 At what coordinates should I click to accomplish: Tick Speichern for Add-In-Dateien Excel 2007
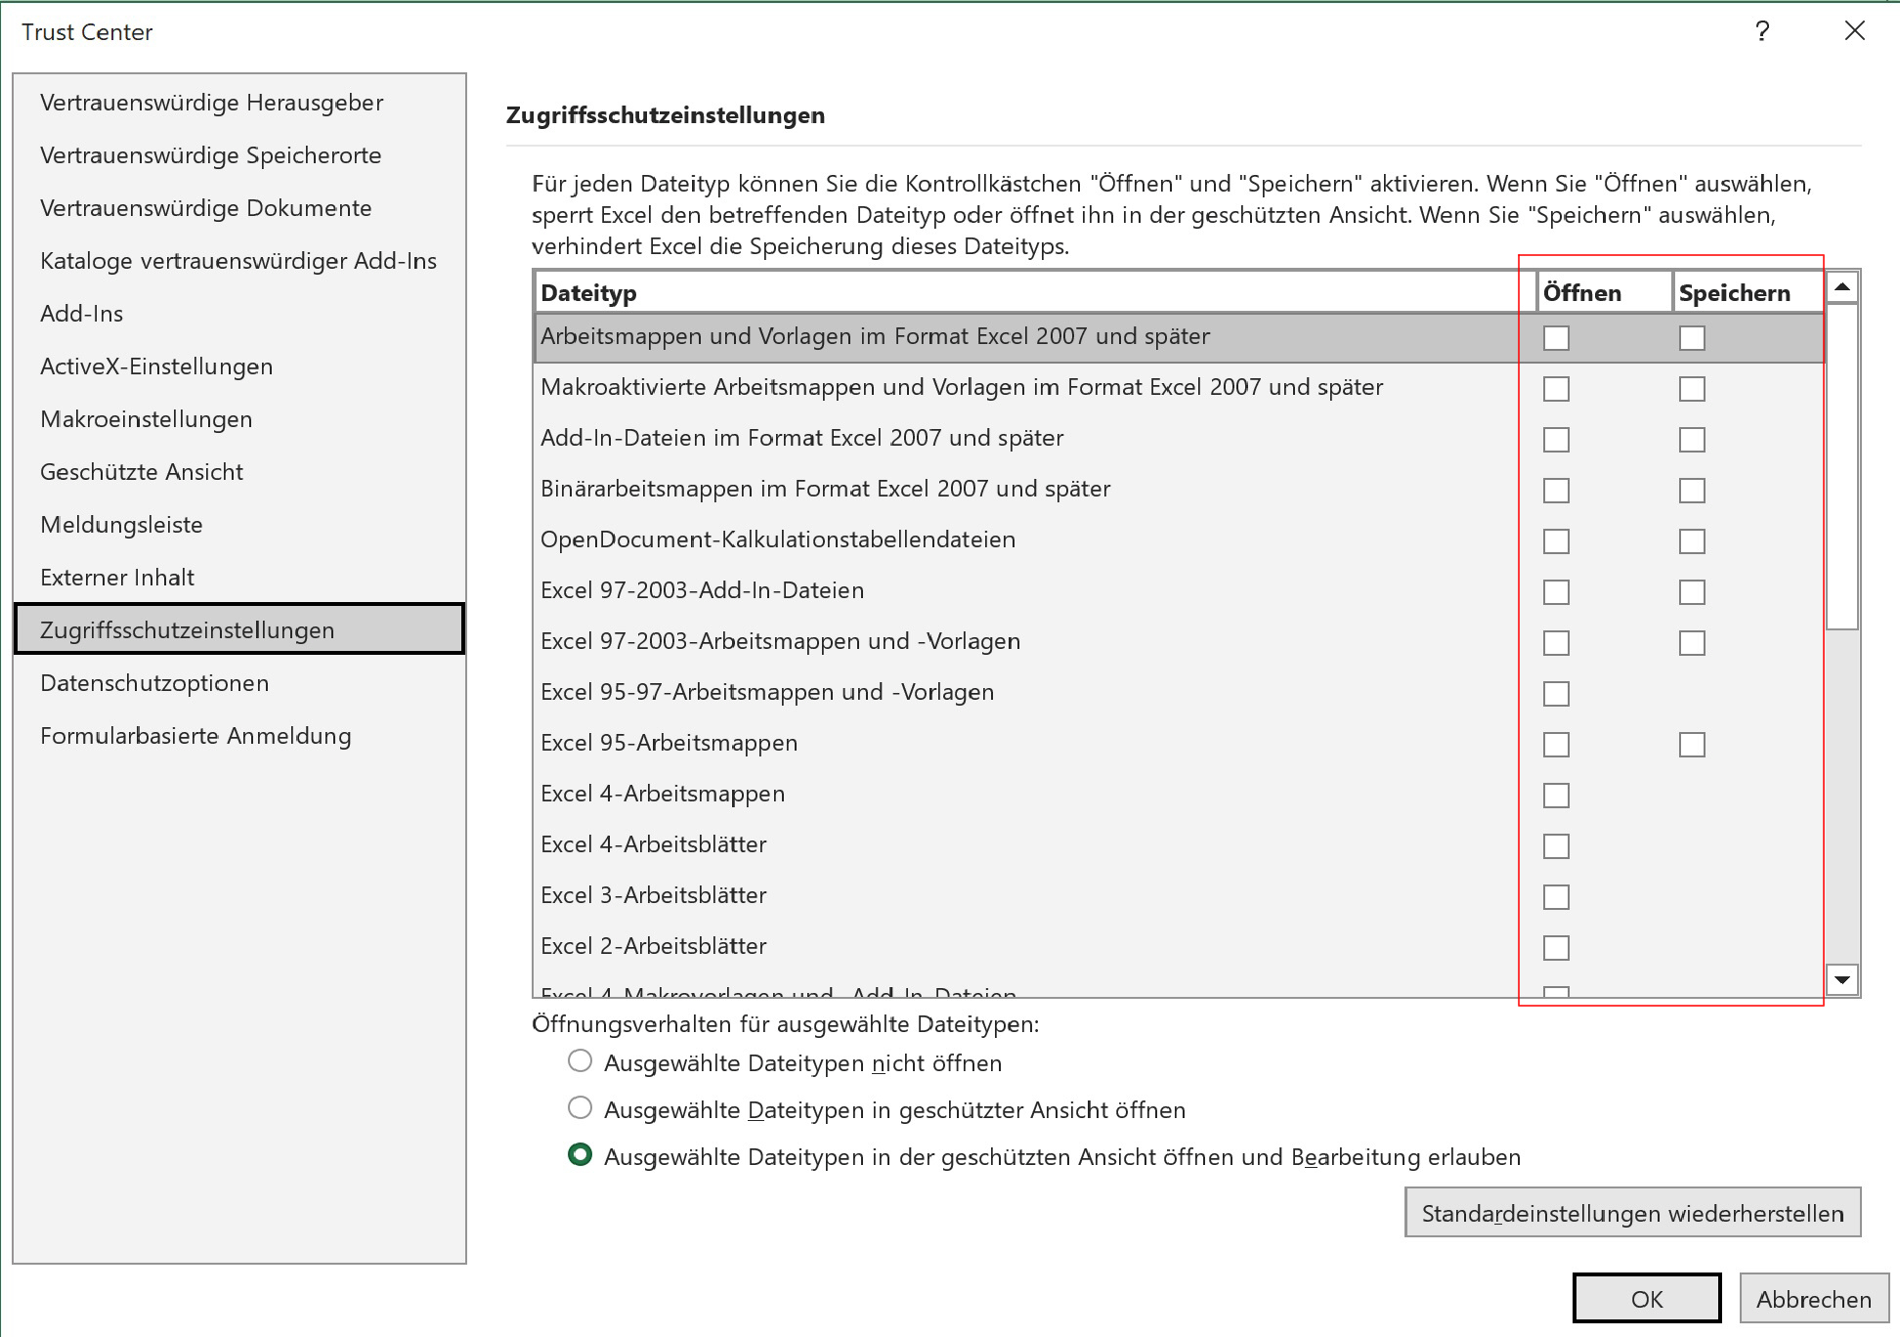(1692, 440)
